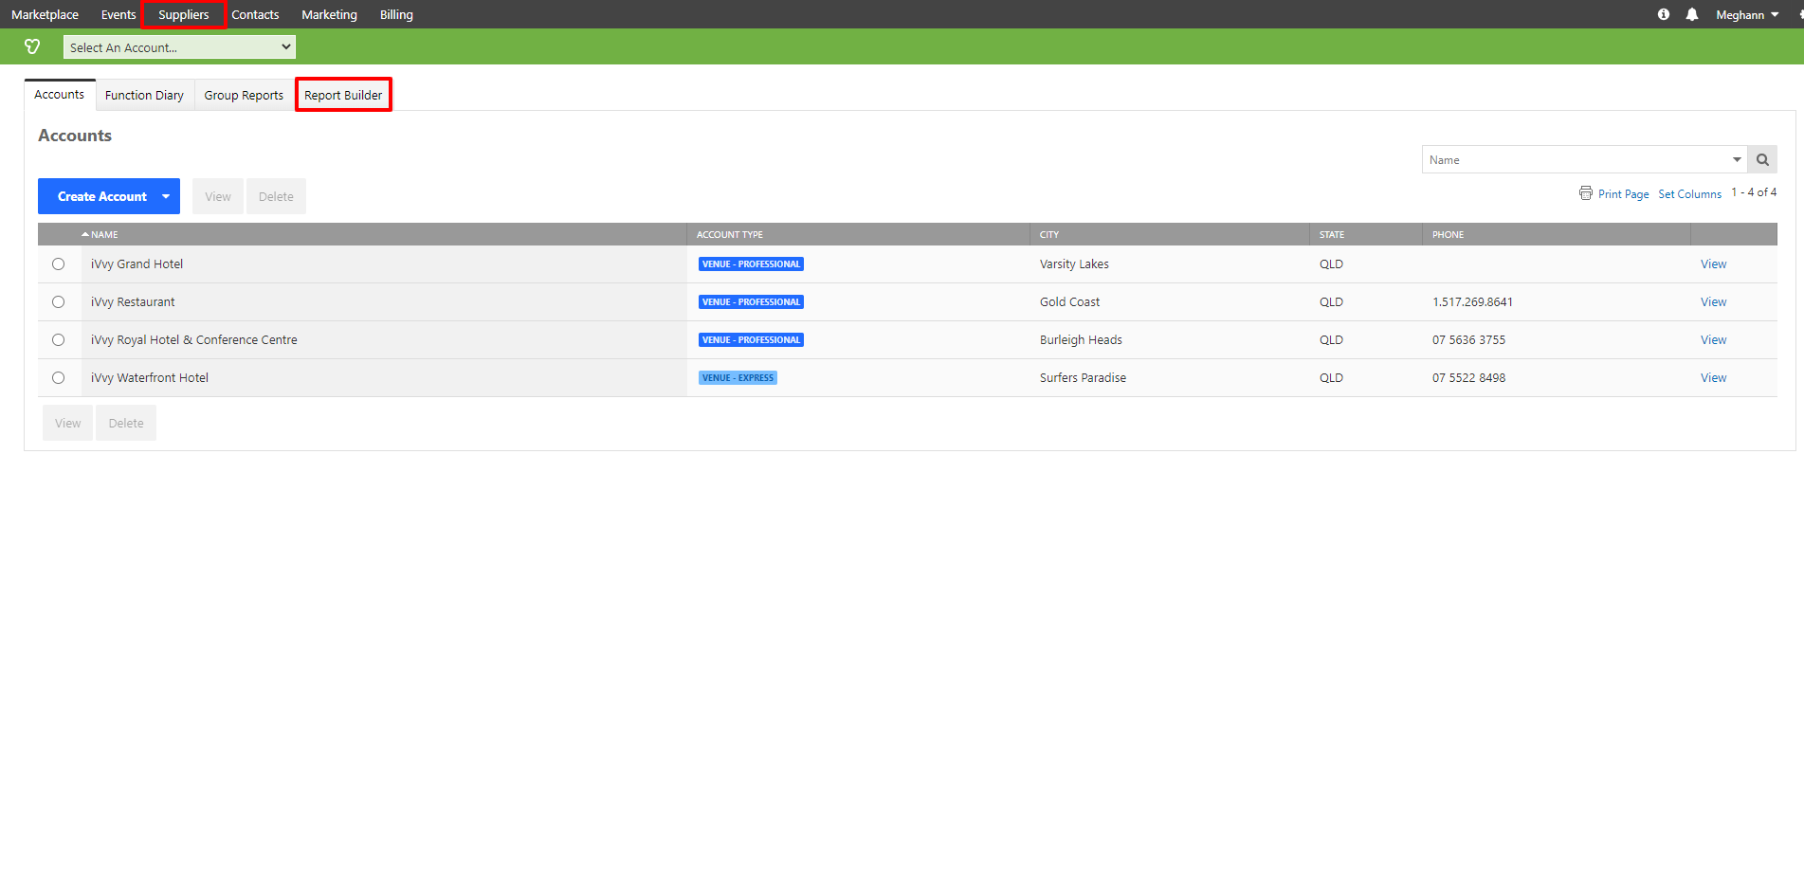Viewport: 1804px width, 872px height.
Task: Click the bottom View button below table
Action: pos(67,423)
